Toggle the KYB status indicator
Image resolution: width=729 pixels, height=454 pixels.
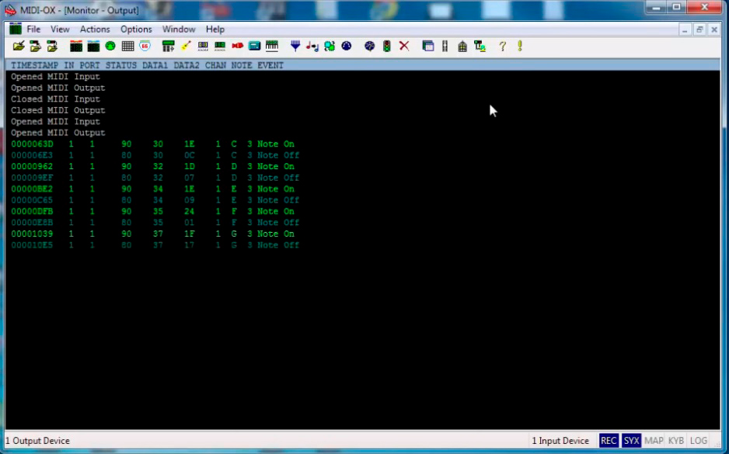pyautogui.click(x=676, y=441)
